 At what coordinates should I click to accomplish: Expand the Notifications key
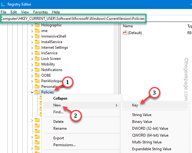[x=32, y=70]
